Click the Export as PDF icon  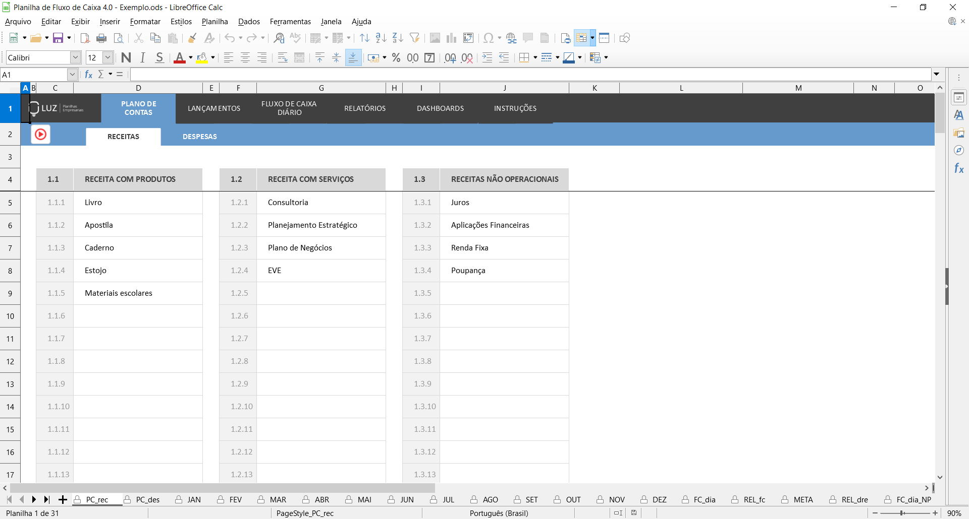85,38
